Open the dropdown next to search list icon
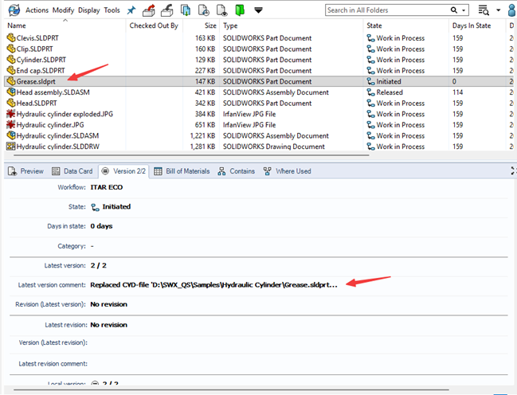Image resolution: width=517 pixels, height=395 pixels. pos(498,10)
